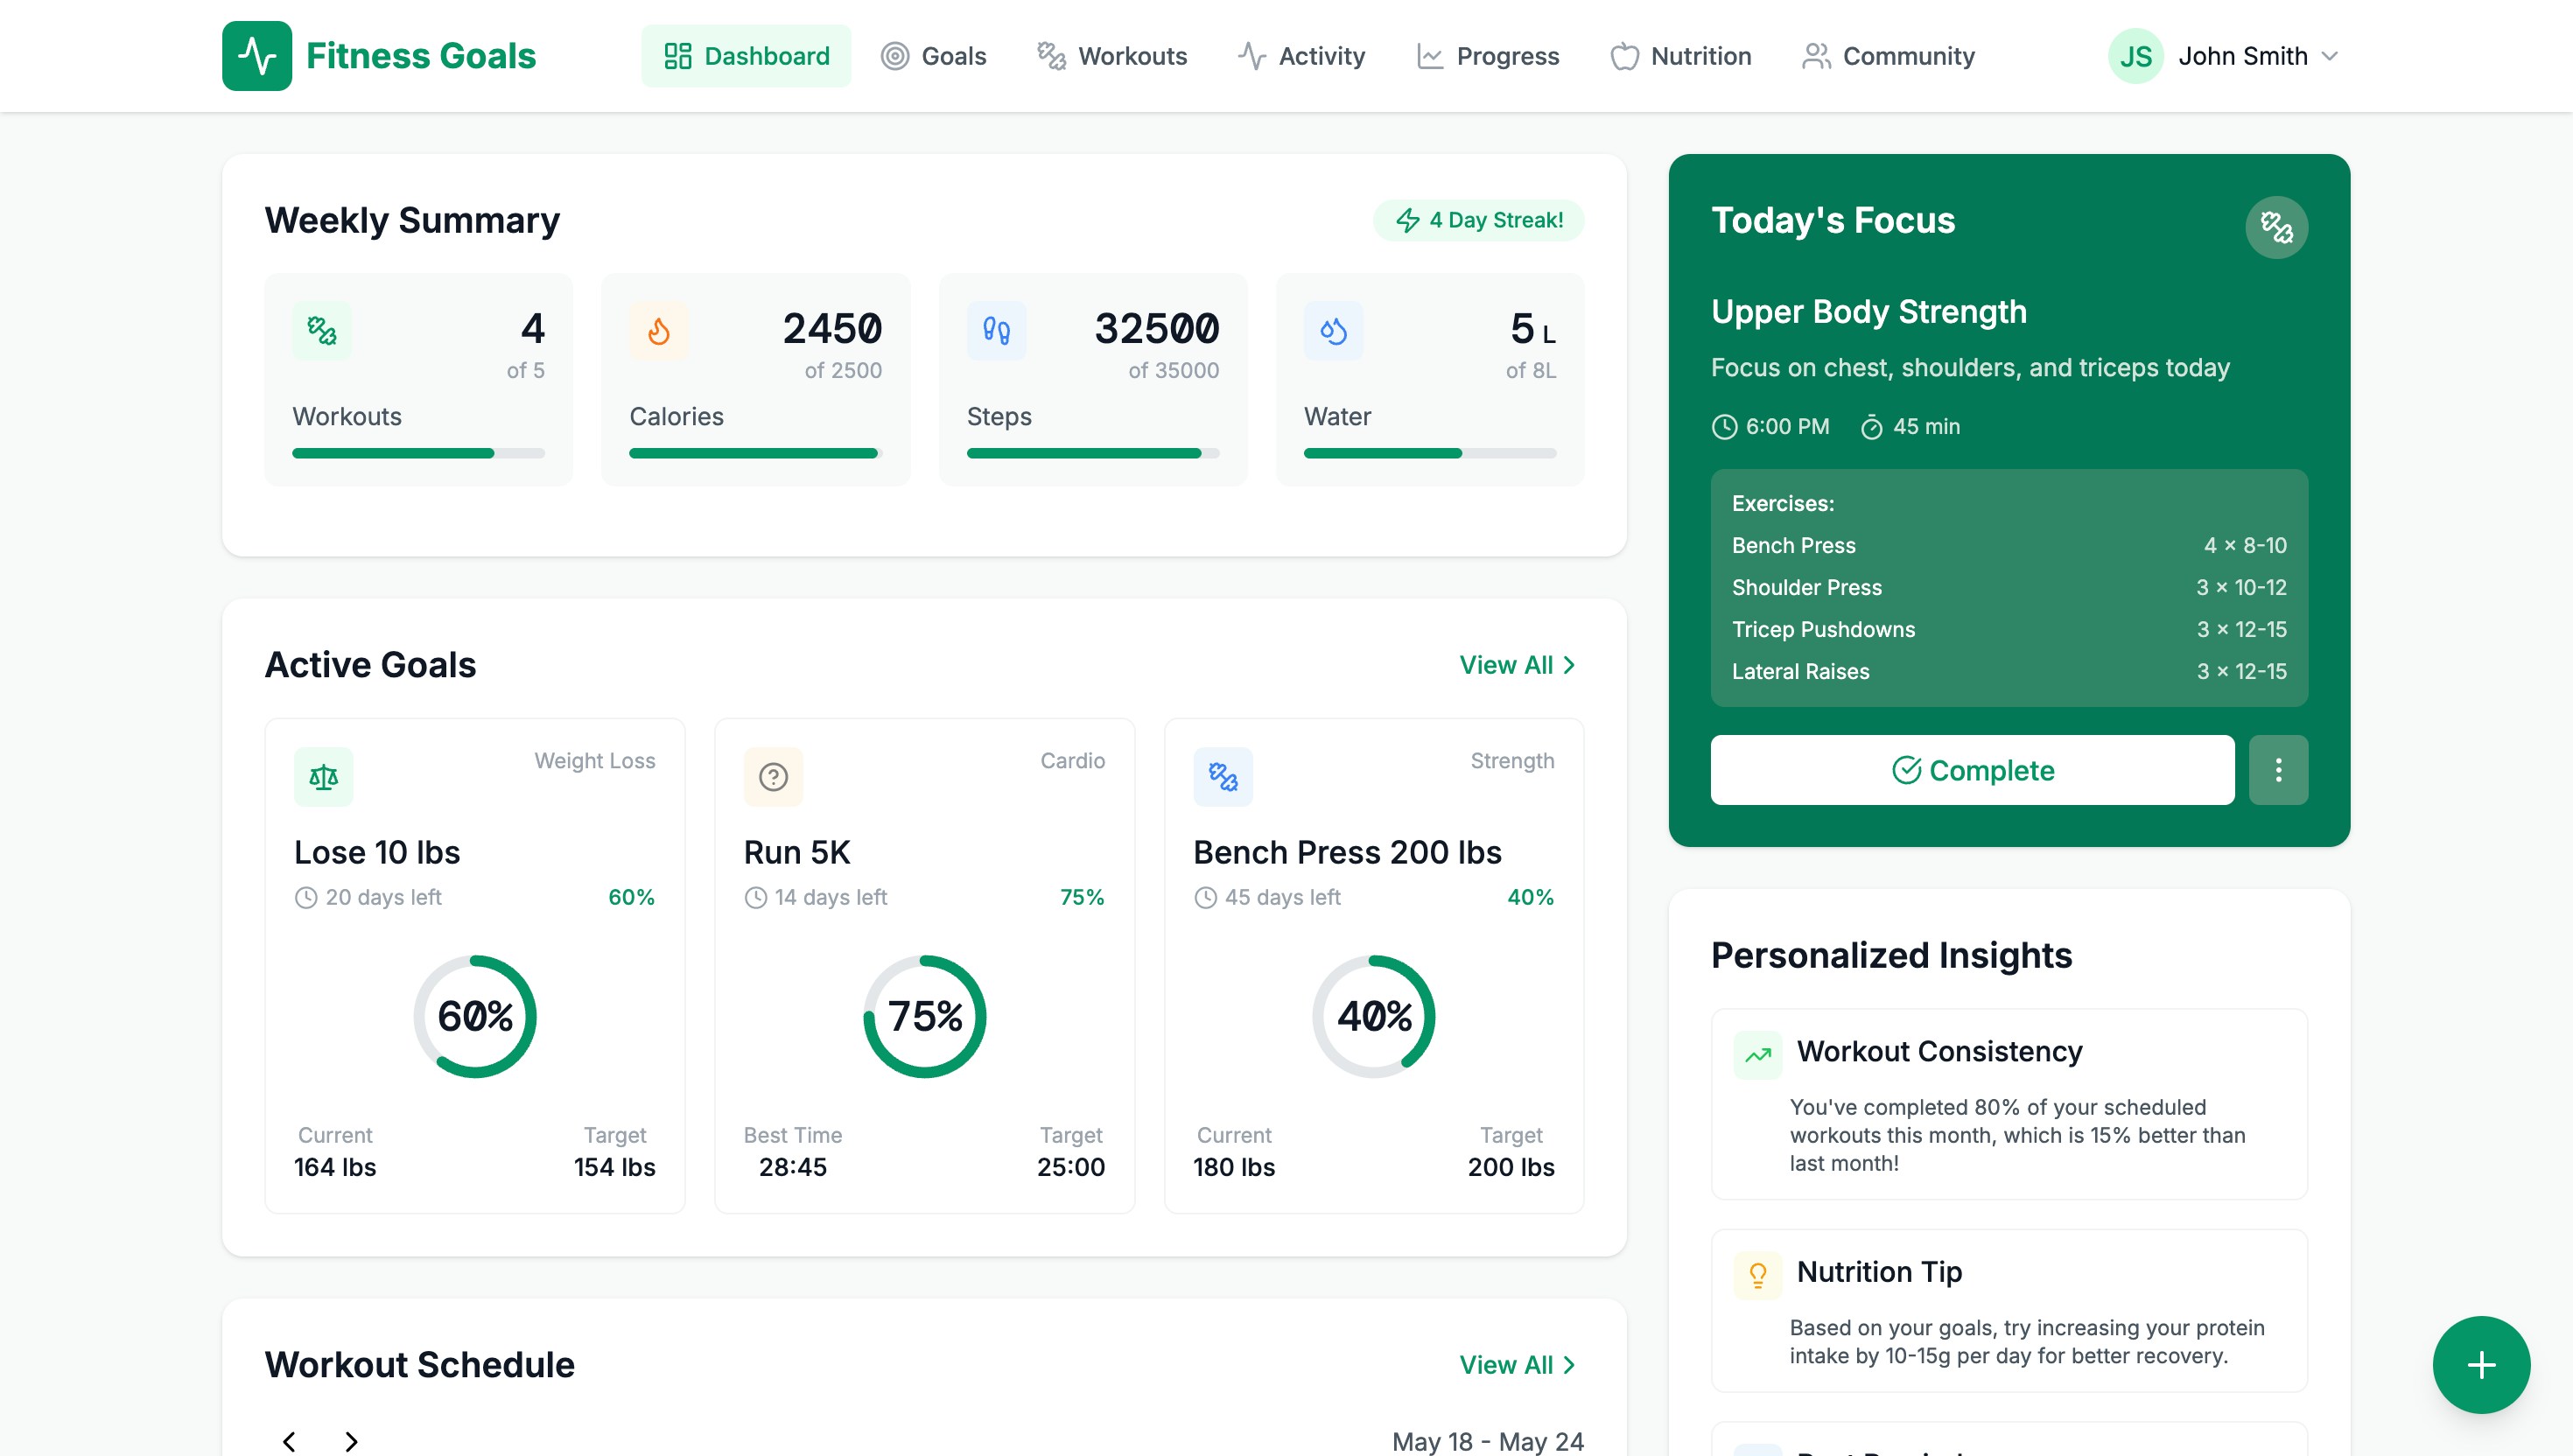2573x1456 pixels.
Task: Go to previous week with left chevron arrow
Action: click(290, 1441)
